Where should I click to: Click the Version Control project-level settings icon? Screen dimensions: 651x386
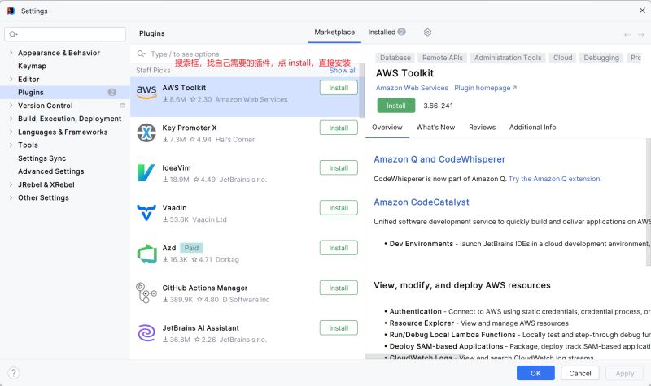[122, 106]
